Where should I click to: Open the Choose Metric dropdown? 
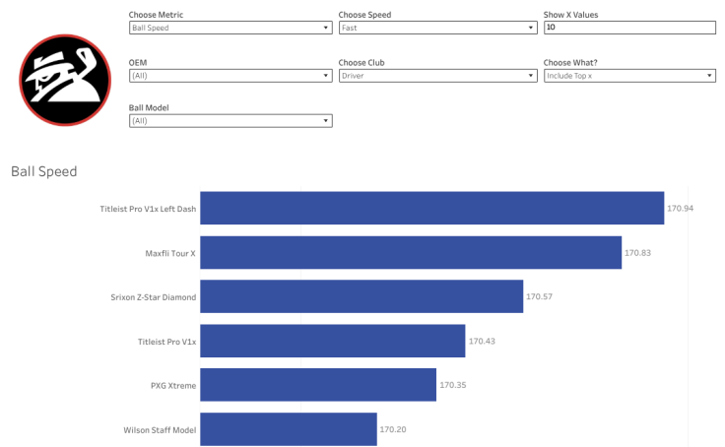[231, 29]
